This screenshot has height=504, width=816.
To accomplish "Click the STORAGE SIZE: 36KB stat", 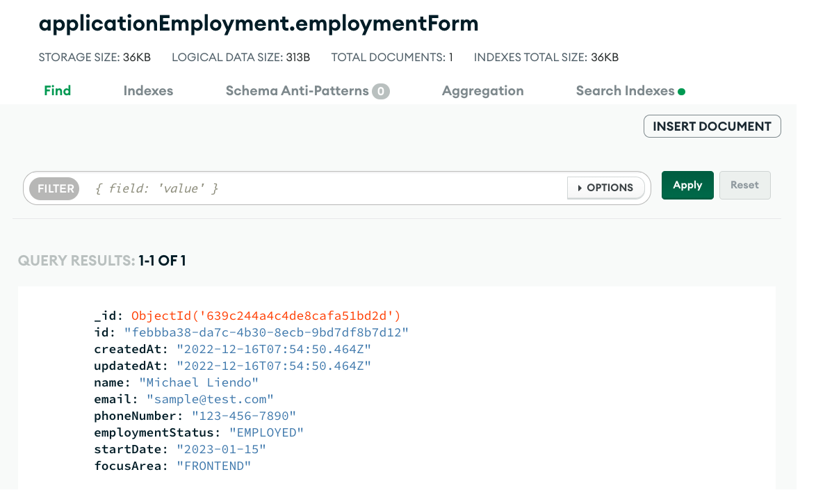I will tap(95, 57).
